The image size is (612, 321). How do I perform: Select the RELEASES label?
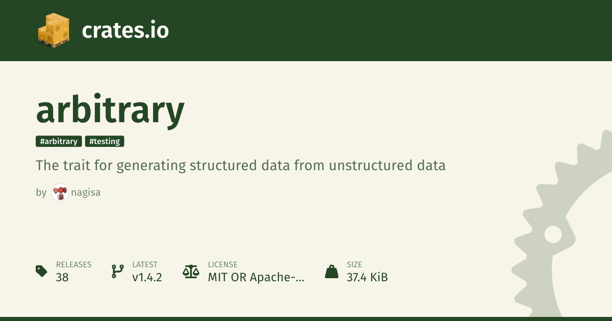[73, 264]
